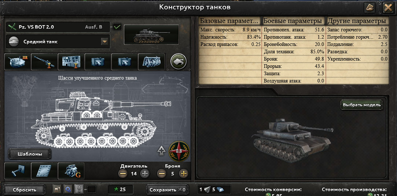The height and width of the screenshot is (196, 397).
Task: Open the D.B designer emblem
Action: [179, 151]
